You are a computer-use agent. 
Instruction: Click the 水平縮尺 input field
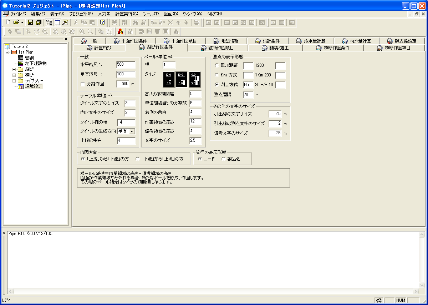tap(126, 65)
